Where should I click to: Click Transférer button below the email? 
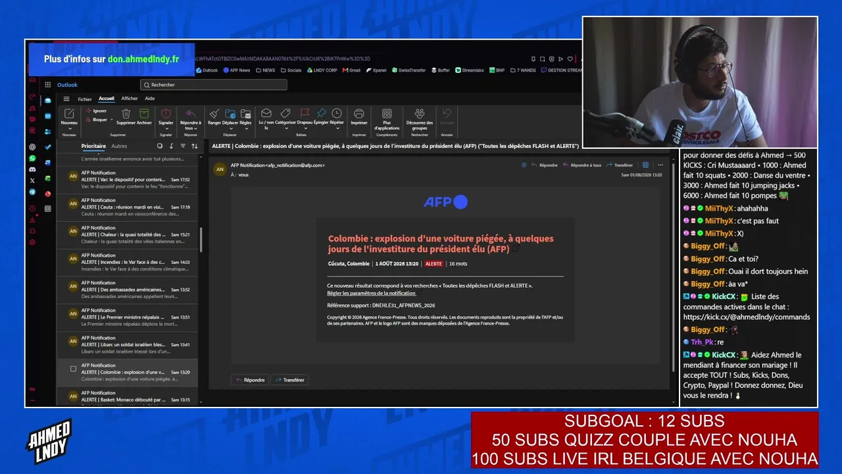pyautogui.click(x=289, y=380)
